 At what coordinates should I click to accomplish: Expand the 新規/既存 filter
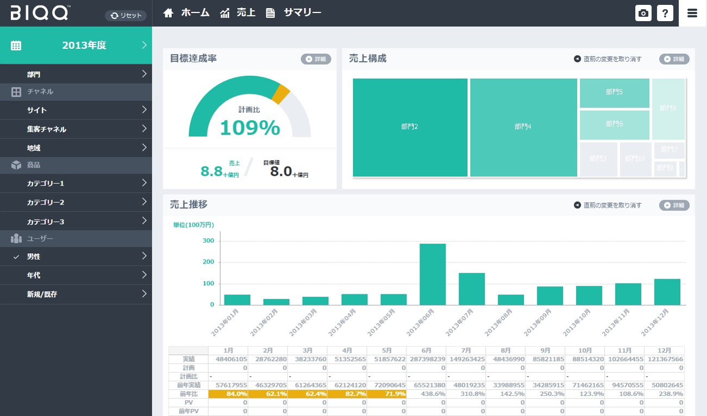click(76, 295)
